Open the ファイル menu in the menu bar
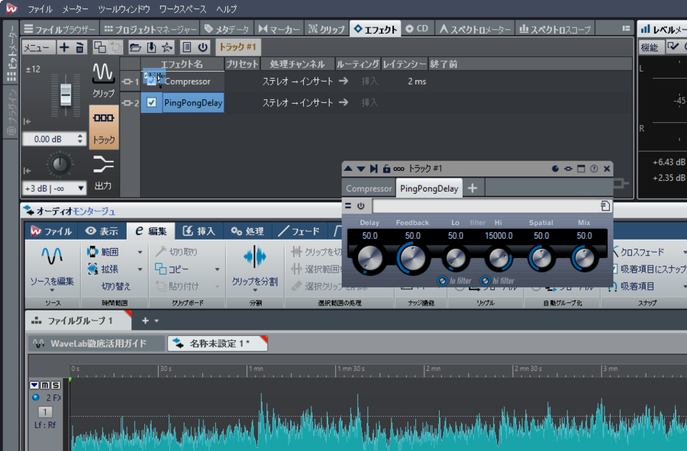Screen dimensions: 687x451 [x=40, y=8]
